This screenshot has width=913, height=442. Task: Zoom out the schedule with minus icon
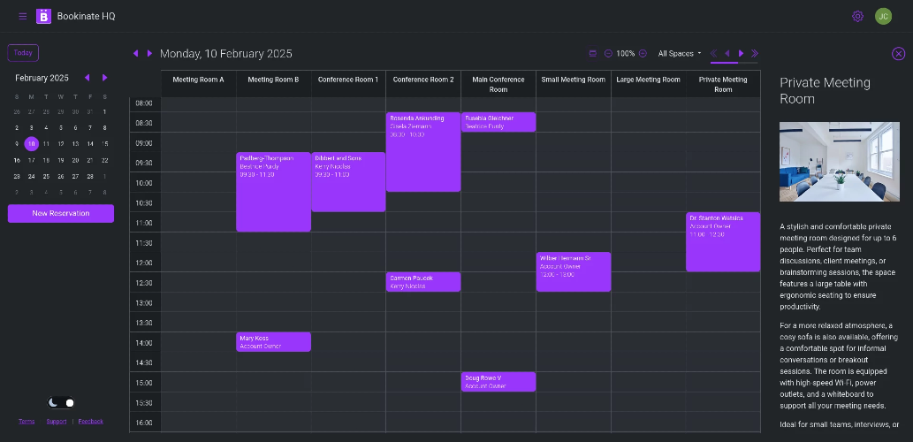click(608, 54)
